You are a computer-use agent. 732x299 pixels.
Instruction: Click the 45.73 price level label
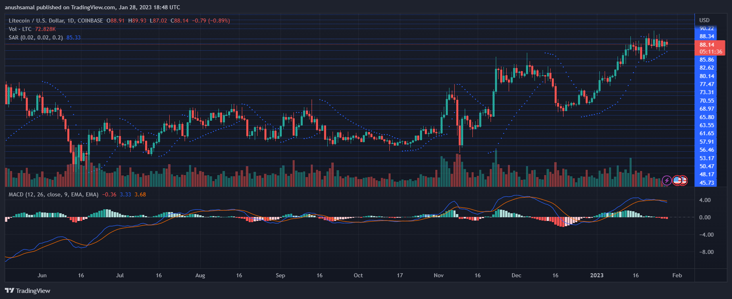click(707, 183)
